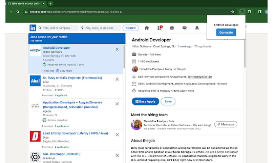273x163 pixels.
Task: Open the Notifications bell icon
Action: tap(197, 28)
